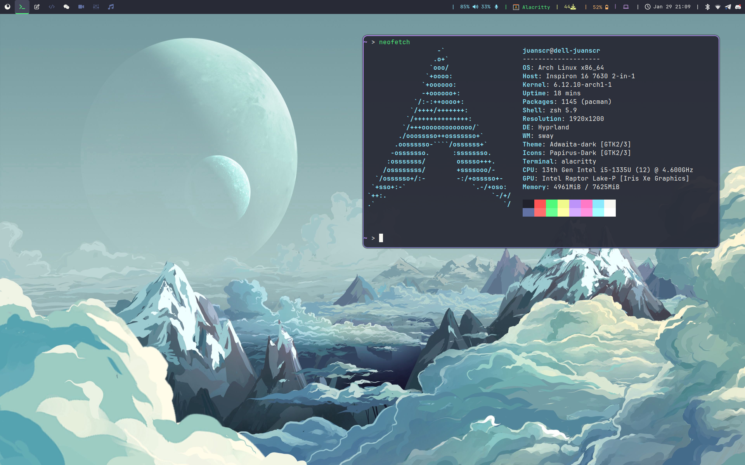Open the Wi-Fi network tray menu

point(717,7)
